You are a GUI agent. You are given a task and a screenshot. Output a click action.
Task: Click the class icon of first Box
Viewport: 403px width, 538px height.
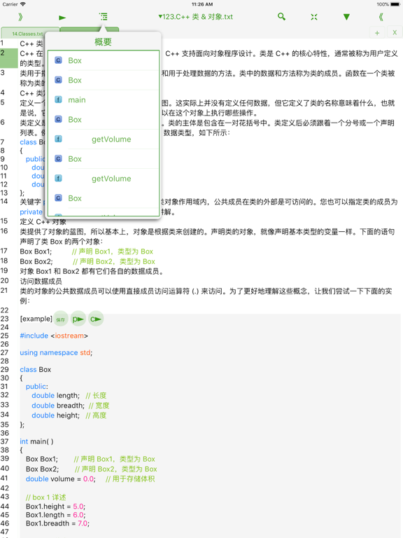click(x=59, y=60)
